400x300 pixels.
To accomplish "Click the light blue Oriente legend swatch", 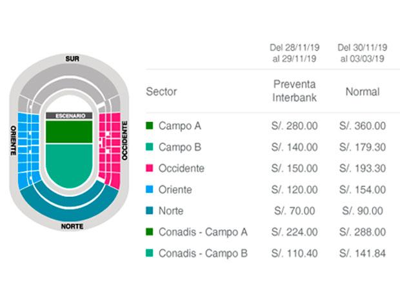I will pos(150,189).
